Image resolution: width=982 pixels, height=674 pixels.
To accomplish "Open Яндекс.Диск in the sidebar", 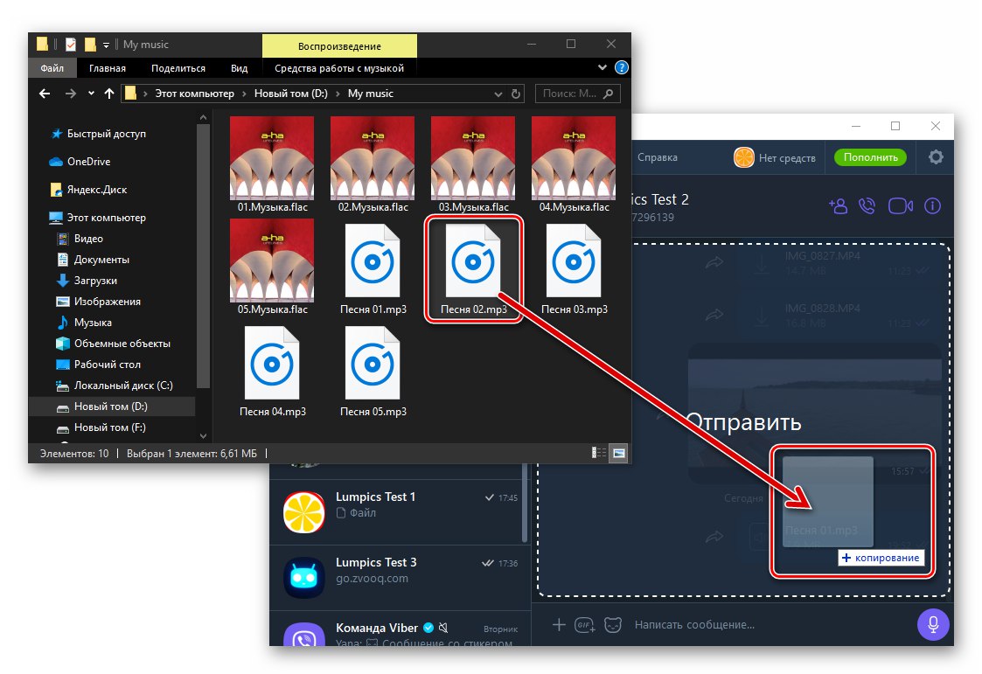I will [88, 190].
